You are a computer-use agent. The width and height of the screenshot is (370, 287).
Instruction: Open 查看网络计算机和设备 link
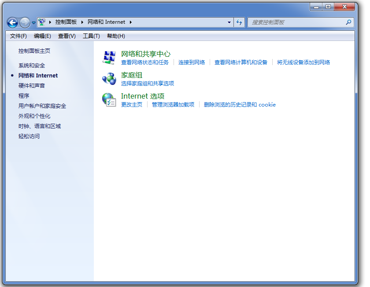click(241, 63)
